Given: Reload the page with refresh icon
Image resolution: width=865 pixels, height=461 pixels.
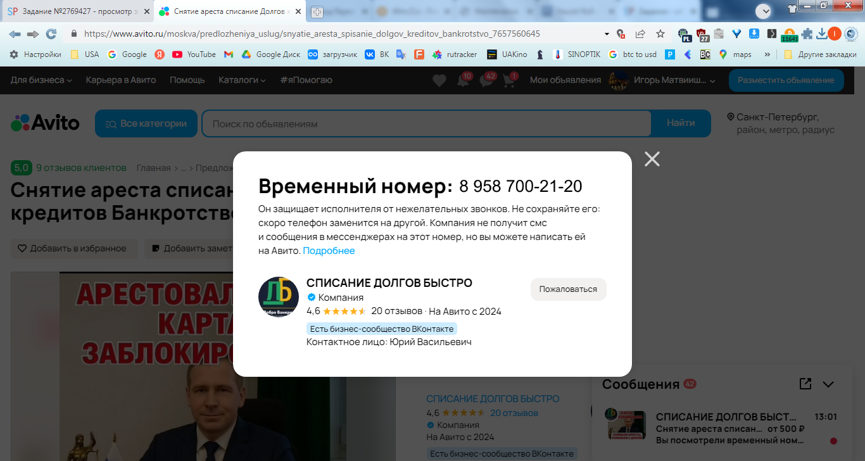Looking at the screenshot, I should click(51, 34).
